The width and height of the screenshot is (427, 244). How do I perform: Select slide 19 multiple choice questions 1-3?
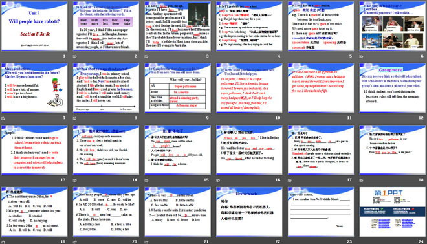34,212
